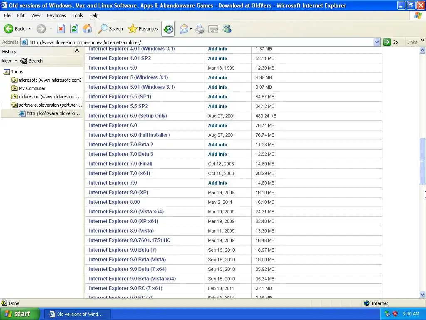Viewport: 426px width, 320px height.
Task: Click the May 2, 2011 date cell
Action: pyautogui.click(x=220, y=202)
